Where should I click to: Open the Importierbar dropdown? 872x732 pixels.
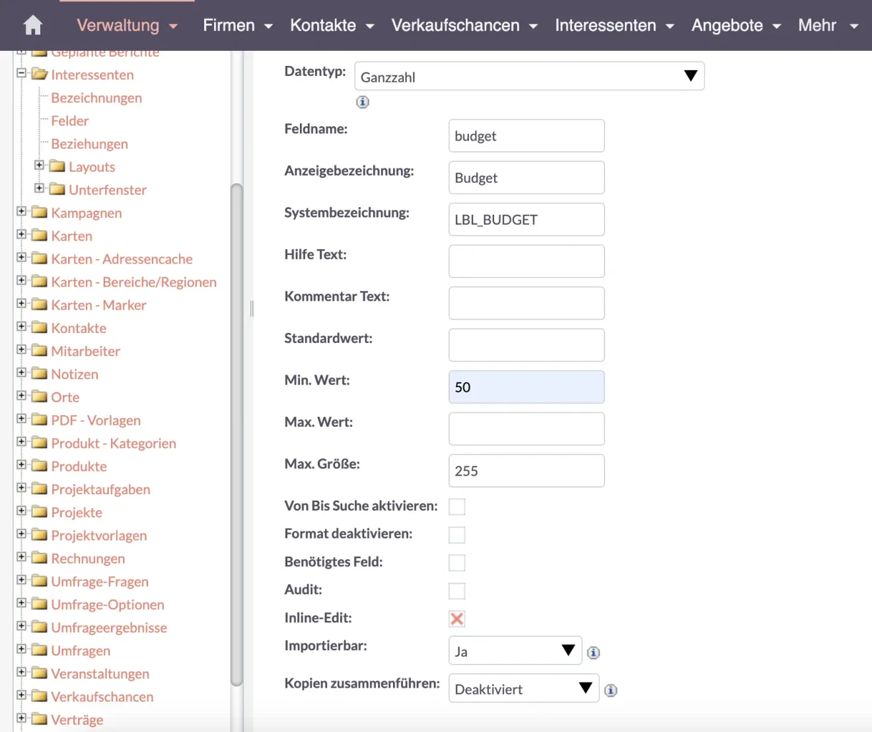[x=515, y=651]
